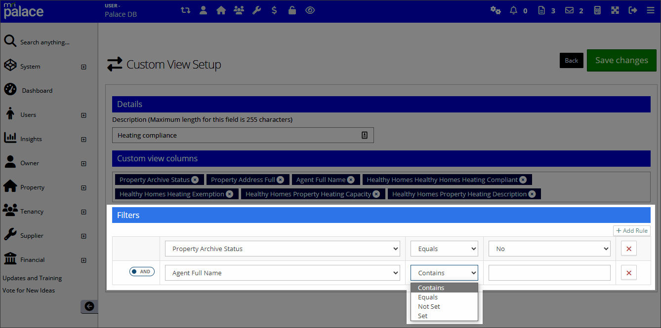Image resolution: width=661 pixels, height=328 pixels.
Task: Open the mail envelope icon showing 2
Action: point(570,10)
